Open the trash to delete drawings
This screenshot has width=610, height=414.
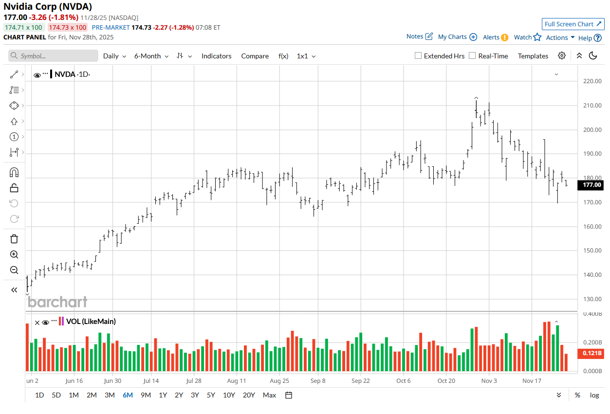tap(14, 238)
